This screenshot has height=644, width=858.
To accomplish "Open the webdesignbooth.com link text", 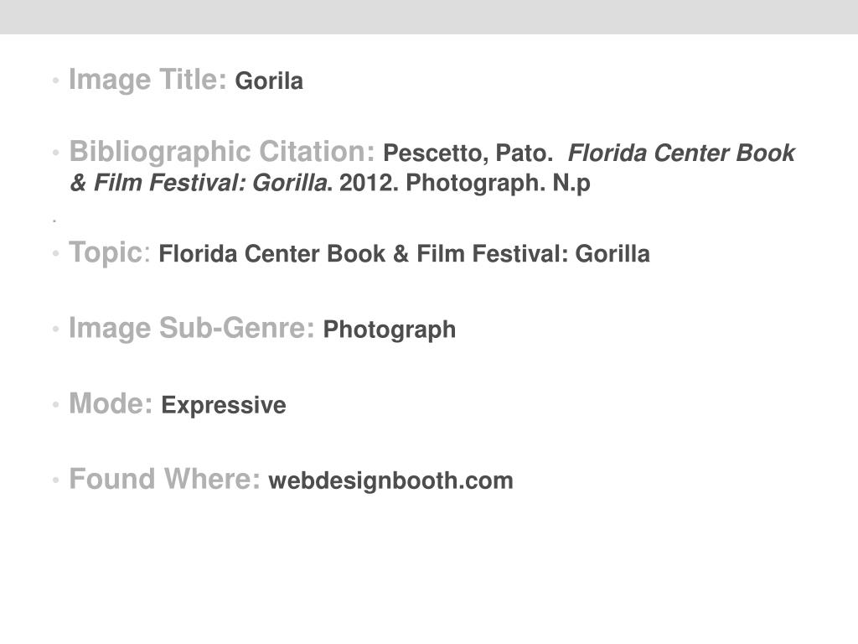I will 390,480.
